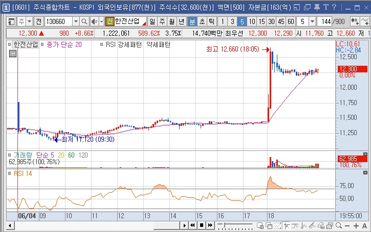Choose the 45 minute interval
The width and height of the screenshot is (371, 232).
click(x=281, y=22)
